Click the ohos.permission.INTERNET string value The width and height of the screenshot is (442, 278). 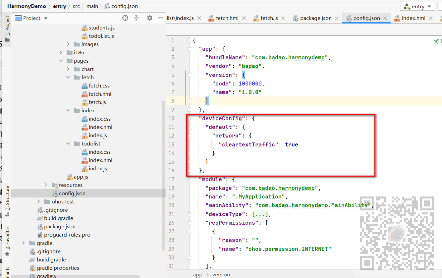coord(288,249)
